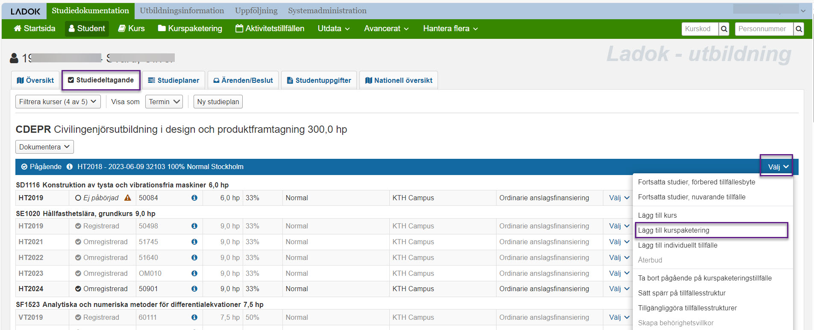Image resolution: width=814 pixels, height=330 pixels.
Task: Open the Ärenden/Beslut tab
Action: click(243, 80)
